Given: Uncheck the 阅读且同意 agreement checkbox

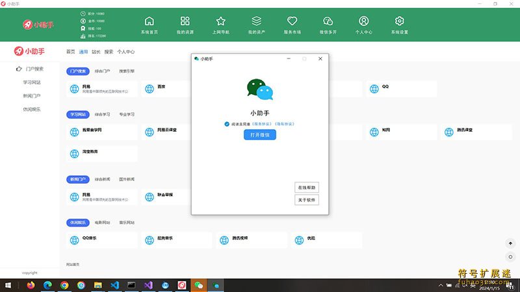Looking at the screenshot, I should click(x=227, y=123).
